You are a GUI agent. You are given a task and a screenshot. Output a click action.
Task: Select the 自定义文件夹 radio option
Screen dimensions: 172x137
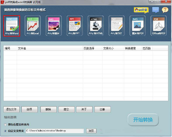(x=5, y=131)
